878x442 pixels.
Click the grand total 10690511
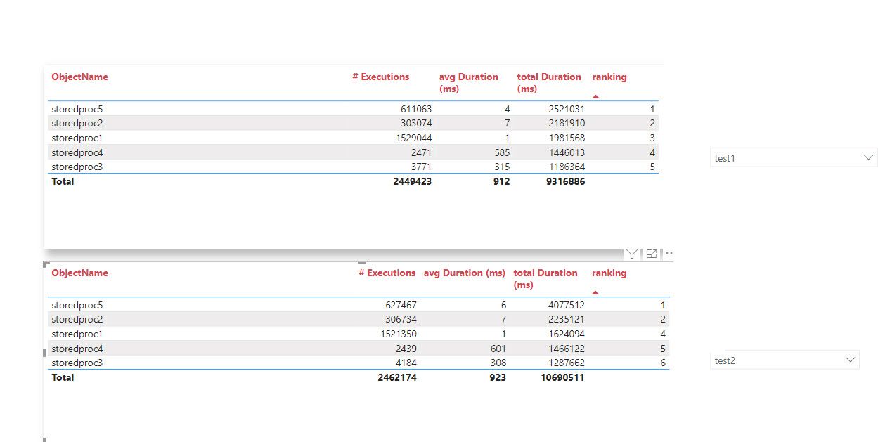(x=562, y=377)
